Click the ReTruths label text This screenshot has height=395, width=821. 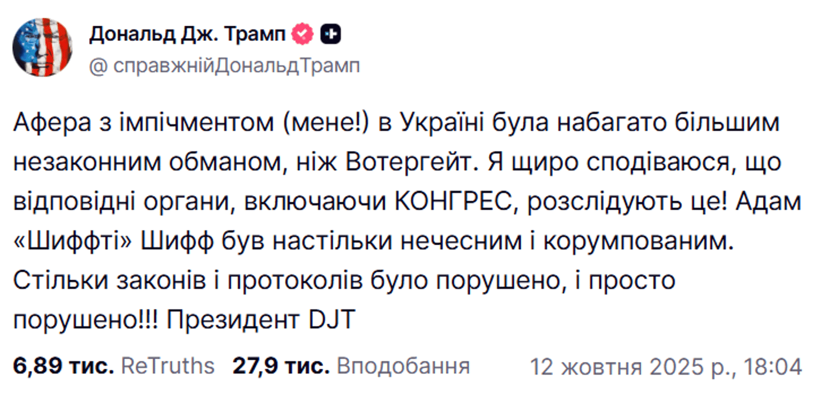coord(166,365)
